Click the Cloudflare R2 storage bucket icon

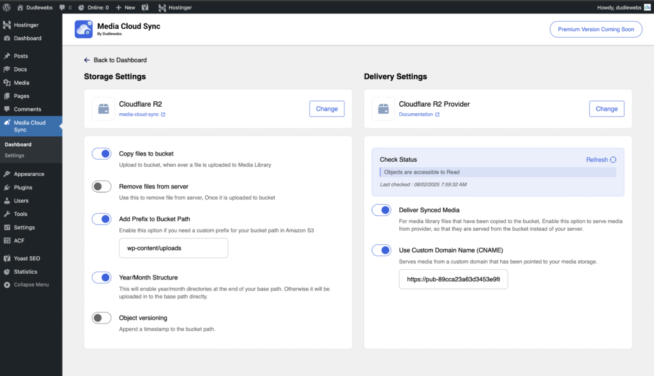click(x=103, y=109)
